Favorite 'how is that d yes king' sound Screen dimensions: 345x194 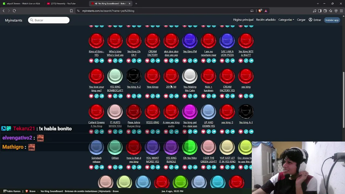click(x=129, y=167)
